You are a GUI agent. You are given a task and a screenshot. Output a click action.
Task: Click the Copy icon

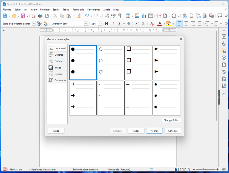(x=62, y=16)
